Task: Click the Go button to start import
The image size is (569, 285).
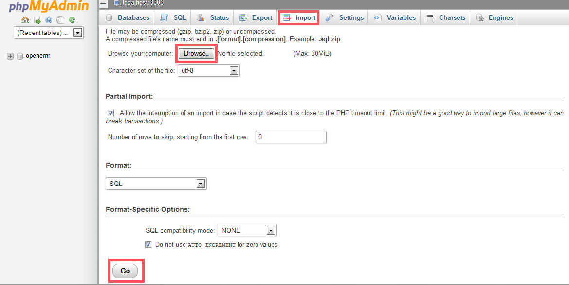Action: click(125, 271)
